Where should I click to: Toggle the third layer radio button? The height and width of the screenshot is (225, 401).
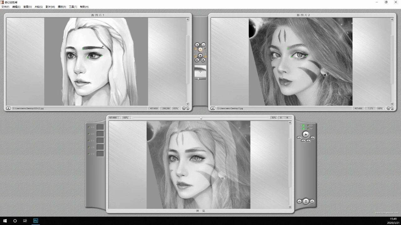(89, 141)
